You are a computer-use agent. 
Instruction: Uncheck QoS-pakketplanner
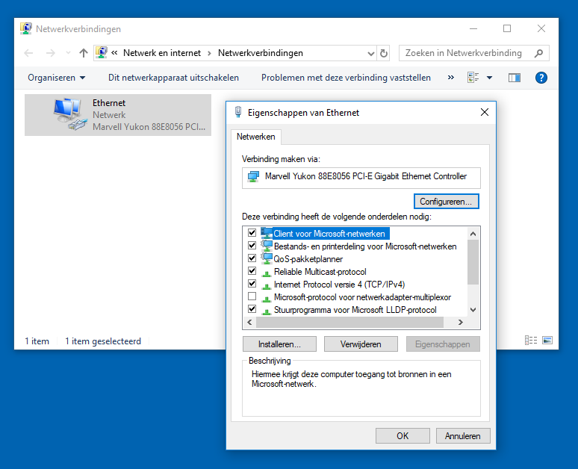(252, 258)
